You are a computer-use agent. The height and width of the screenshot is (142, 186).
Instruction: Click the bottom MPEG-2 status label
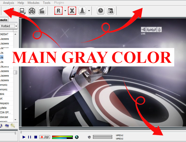pos(120,139)
